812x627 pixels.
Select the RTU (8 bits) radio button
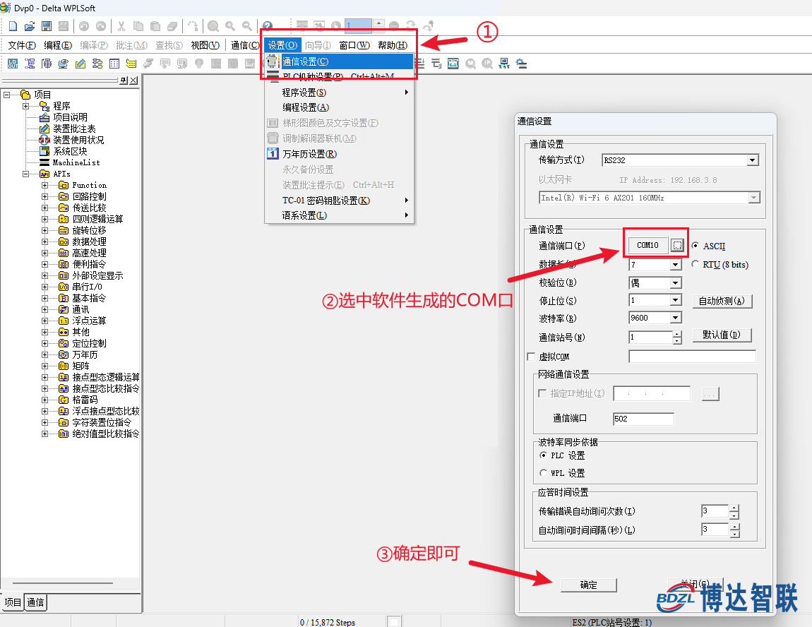point(695,265)
